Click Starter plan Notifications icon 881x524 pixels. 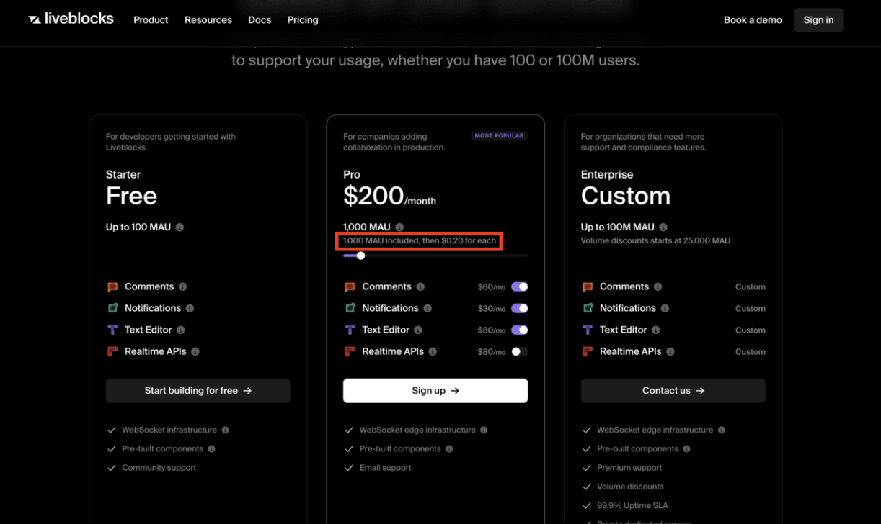coord(112,308)
